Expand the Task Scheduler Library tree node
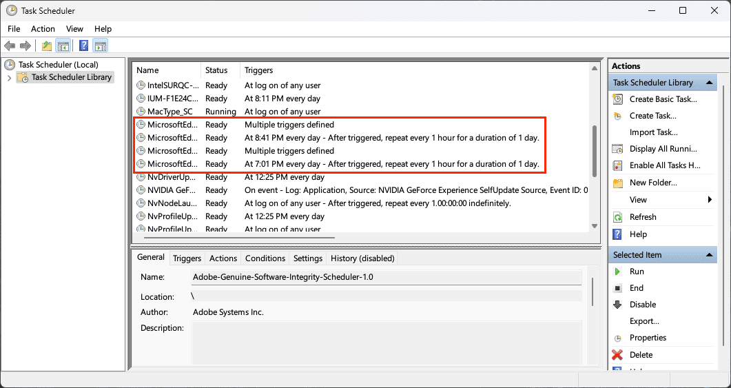Screen dimensions: 731x388 point(9,77)
